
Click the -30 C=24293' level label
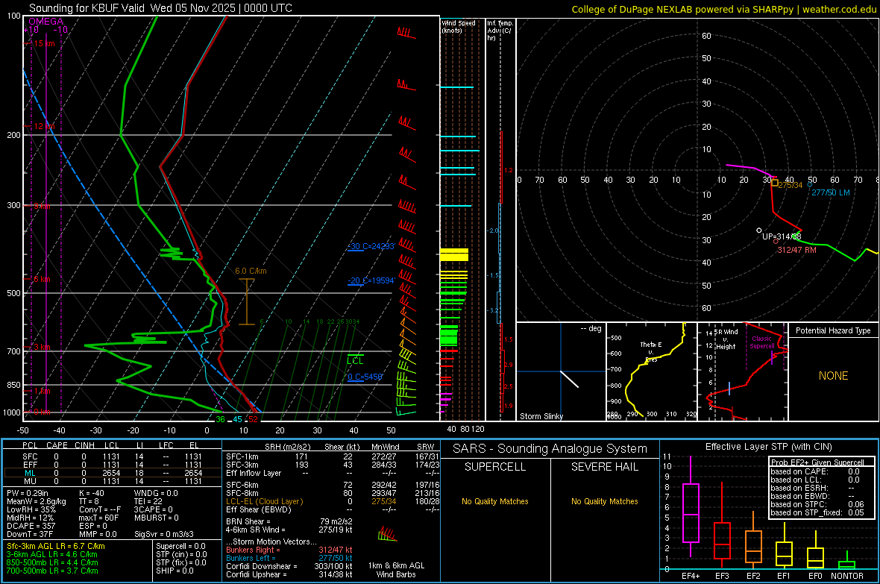tap(371, 246)
